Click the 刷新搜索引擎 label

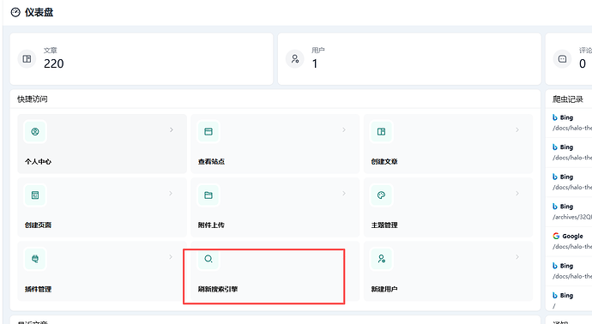pyautogui.click(x=218, y=290)
